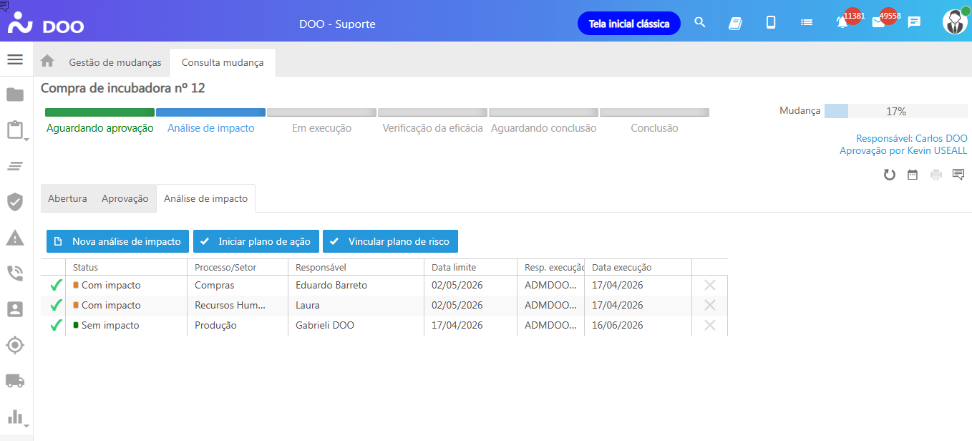
Task: Delete the Compras row with X icon
Action: 710,285
